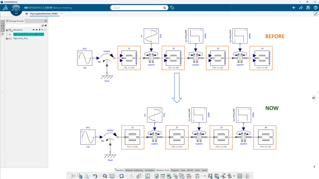This screenshot has height=179, width=319.
Task: Click the grid display icon
Action: [240, 176]
